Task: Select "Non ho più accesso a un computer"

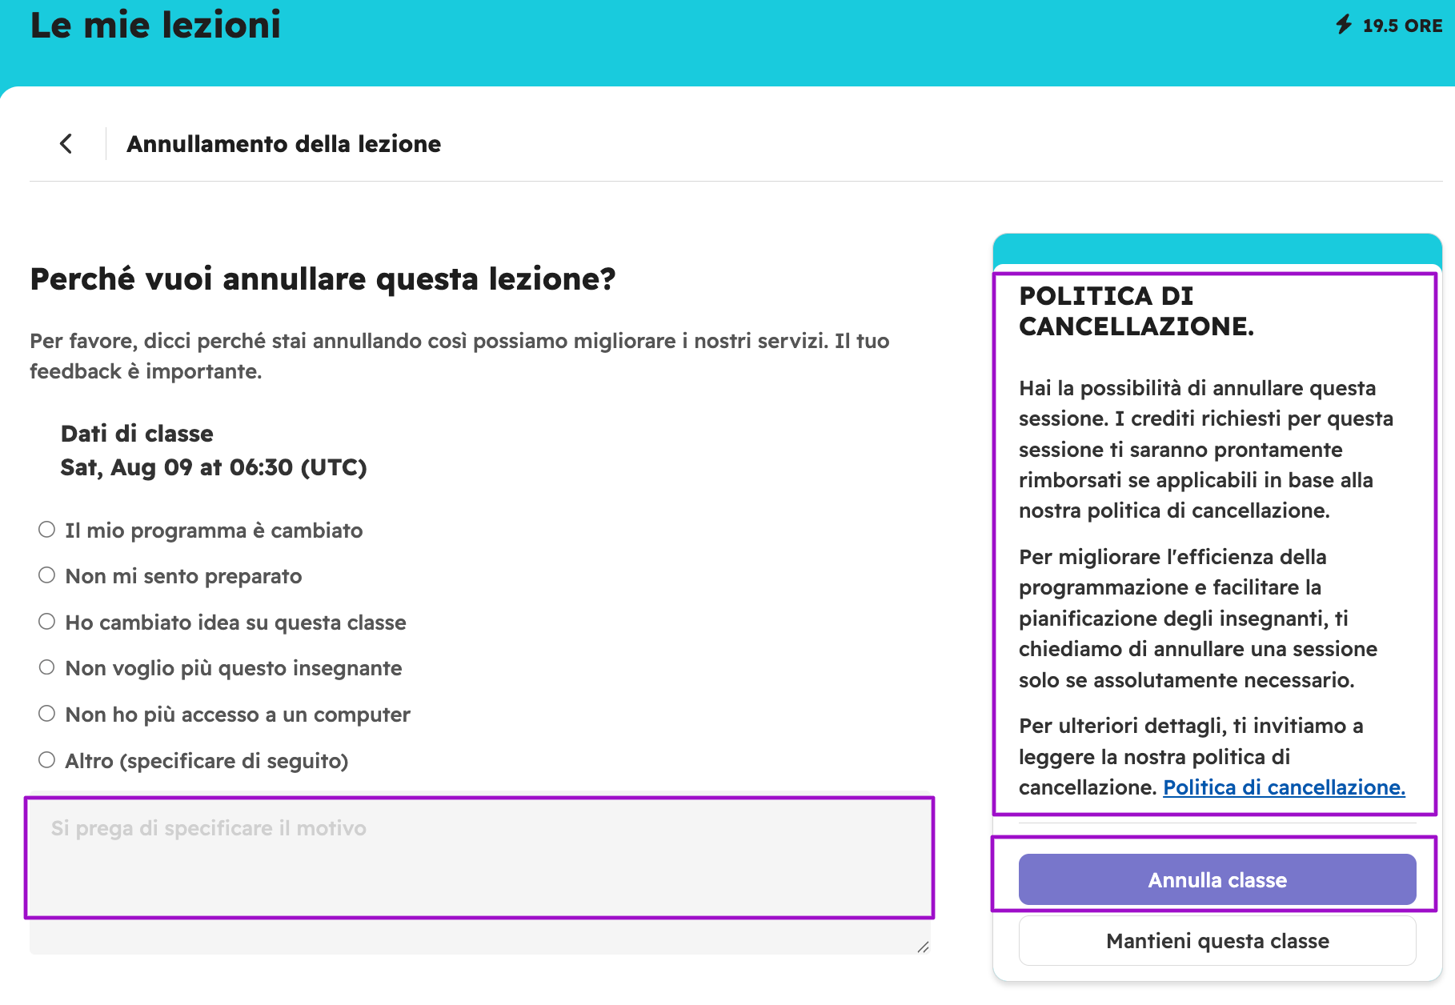Action: pyautogui.click(x=47, y=714)
